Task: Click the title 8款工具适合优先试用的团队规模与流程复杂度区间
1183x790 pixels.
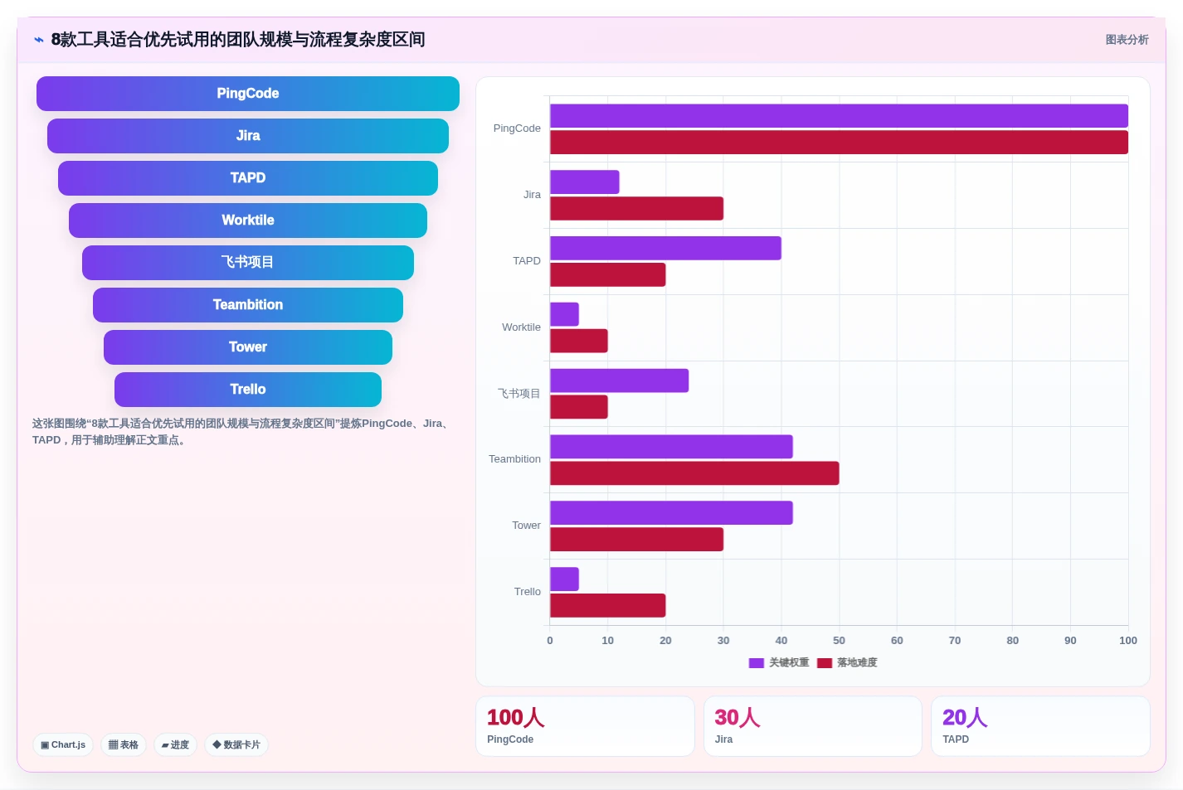Action: click(238, 40)
